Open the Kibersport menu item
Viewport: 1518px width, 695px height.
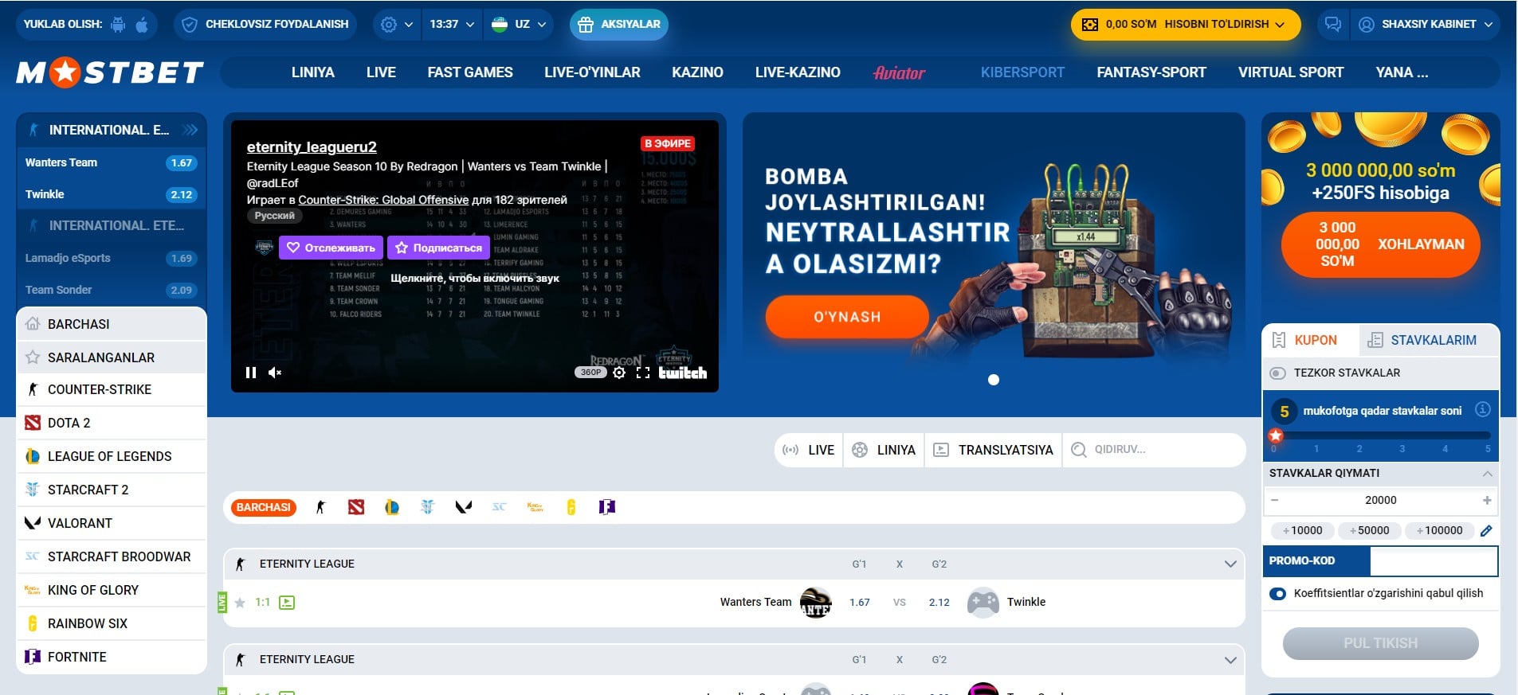point(1022,72)
